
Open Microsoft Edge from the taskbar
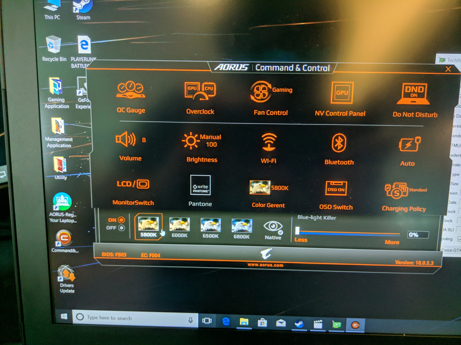[226, 322]
